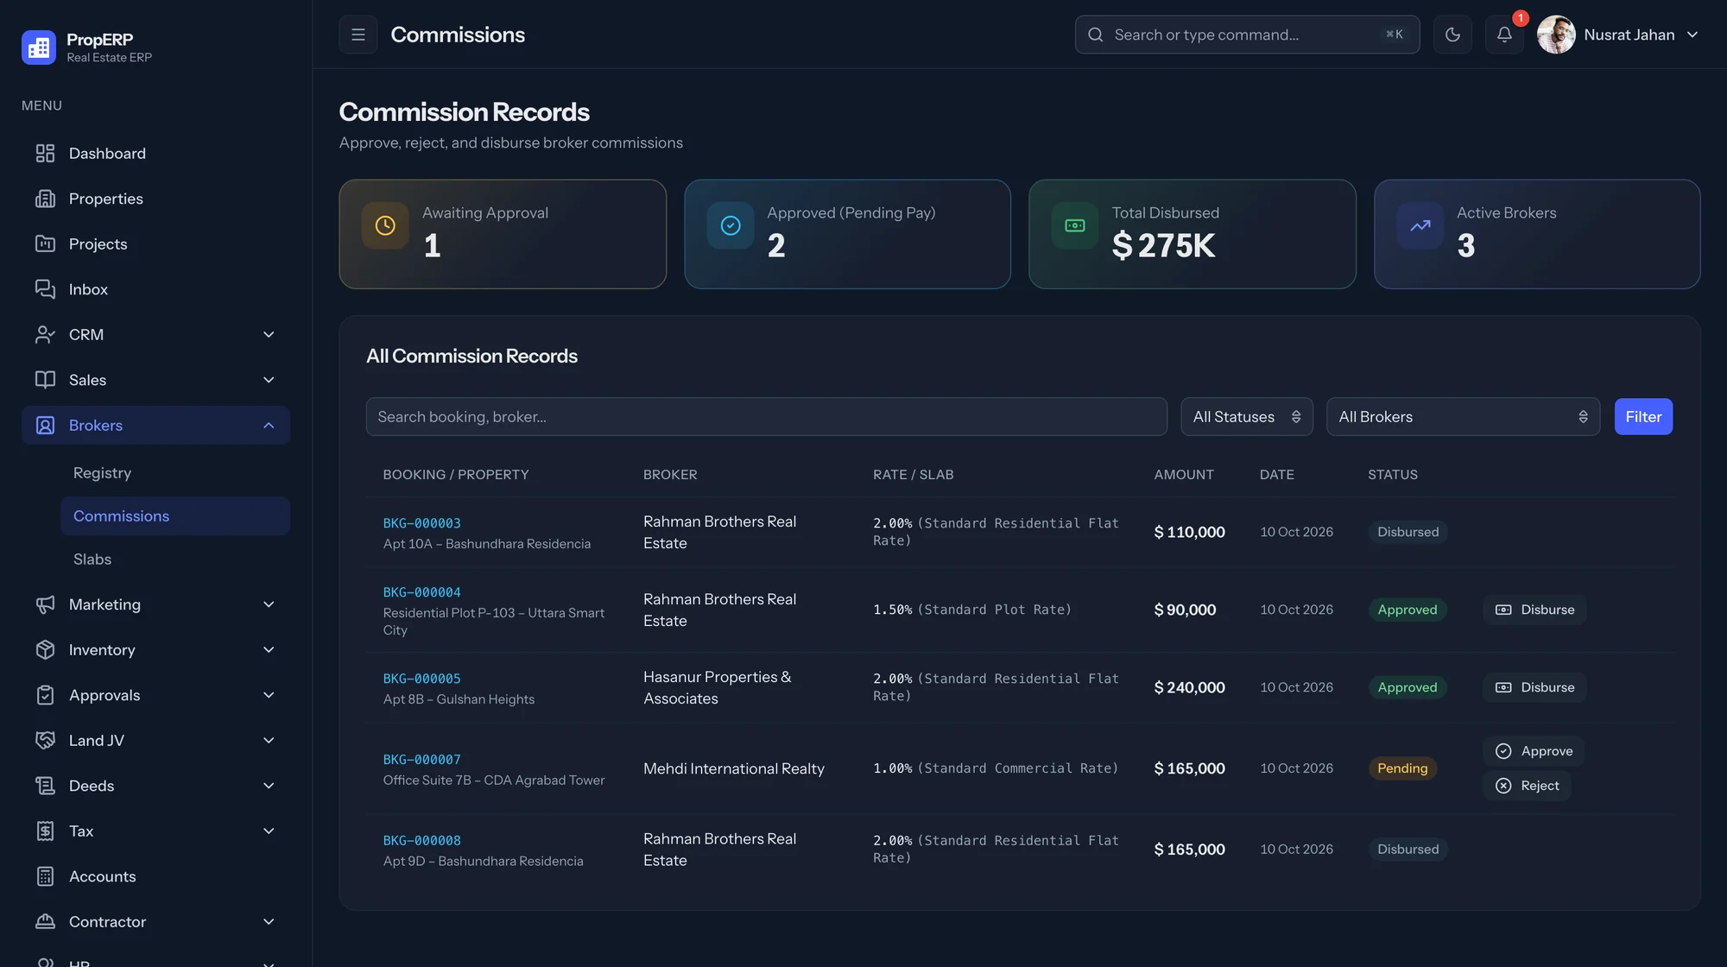The image size is (1727, 967).
Task: Click the Active Brokers trend icon
Action: [x=1420, y=225]
